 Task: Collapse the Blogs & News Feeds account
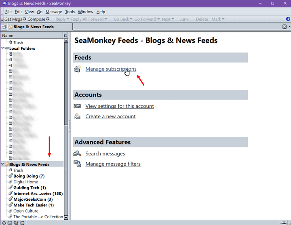2,164
